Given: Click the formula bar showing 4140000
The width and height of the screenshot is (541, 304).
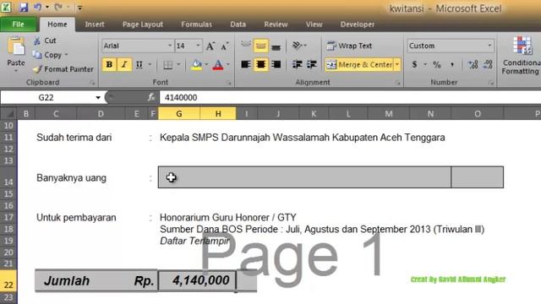Looking at the screenshot, I should [350, 98].
